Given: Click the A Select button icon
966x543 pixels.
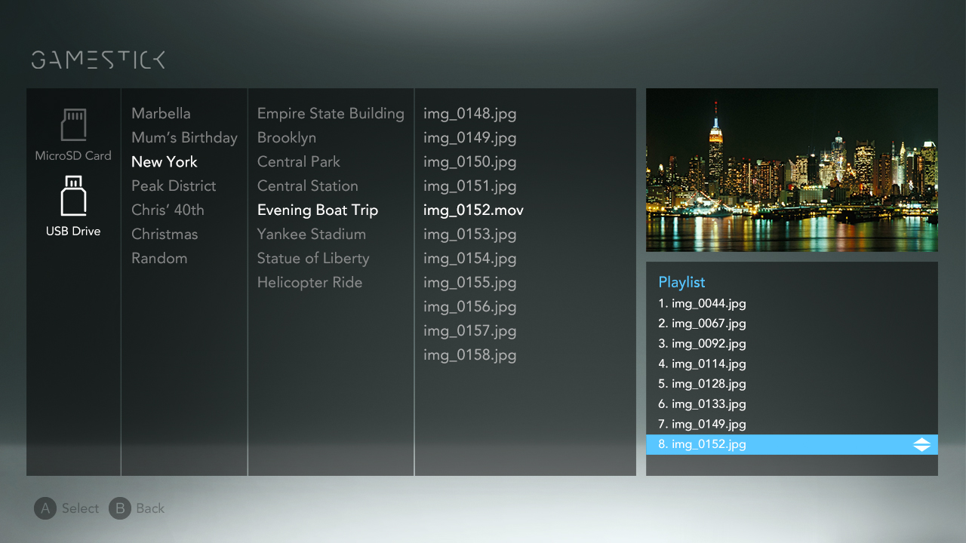Looking at the screenshot, I should (45, 508).
